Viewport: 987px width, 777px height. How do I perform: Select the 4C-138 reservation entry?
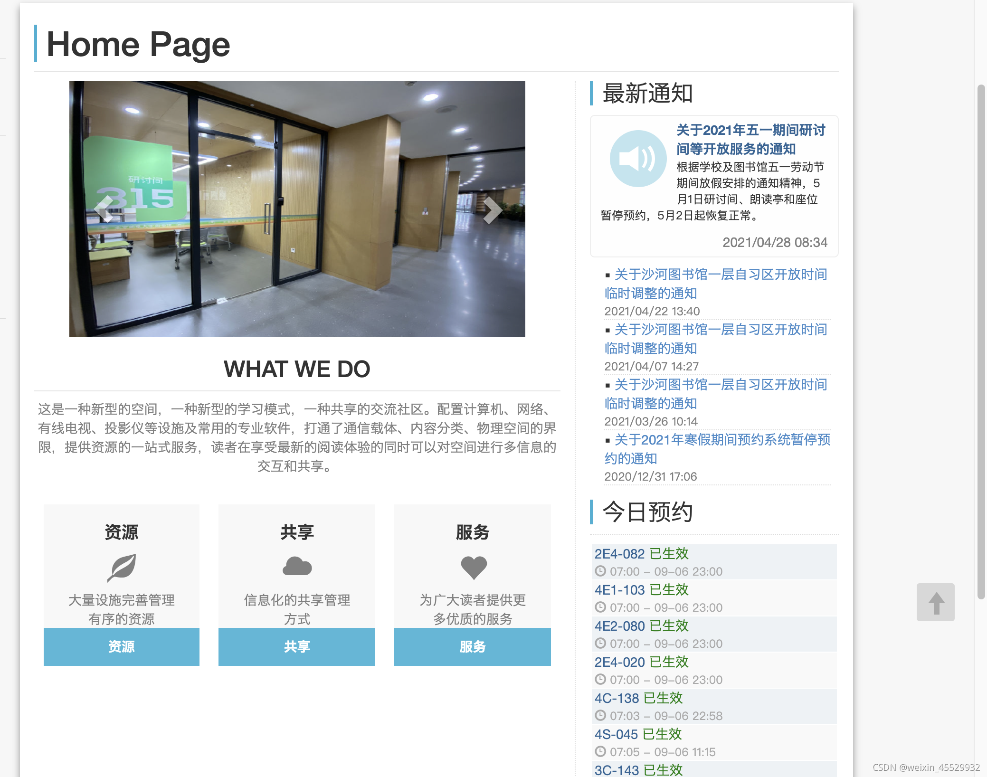point(617,698)
